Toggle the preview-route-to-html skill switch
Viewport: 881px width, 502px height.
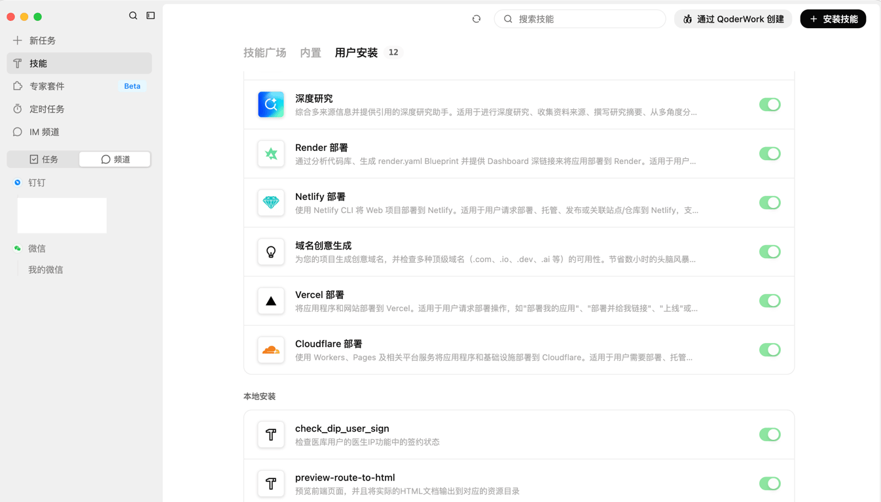pos(770,484)
